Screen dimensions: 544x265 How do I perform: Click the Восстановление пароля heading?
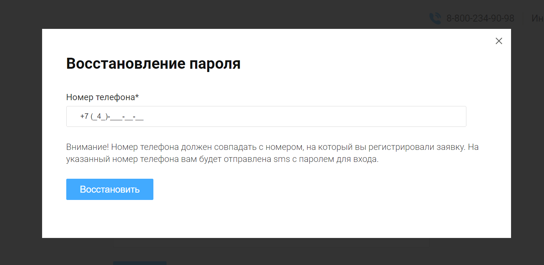153,64
